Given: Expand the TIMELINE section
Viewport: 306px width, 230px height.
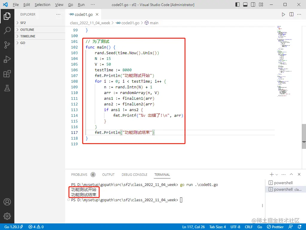Looking at the screenshot, I should point(40,36).
